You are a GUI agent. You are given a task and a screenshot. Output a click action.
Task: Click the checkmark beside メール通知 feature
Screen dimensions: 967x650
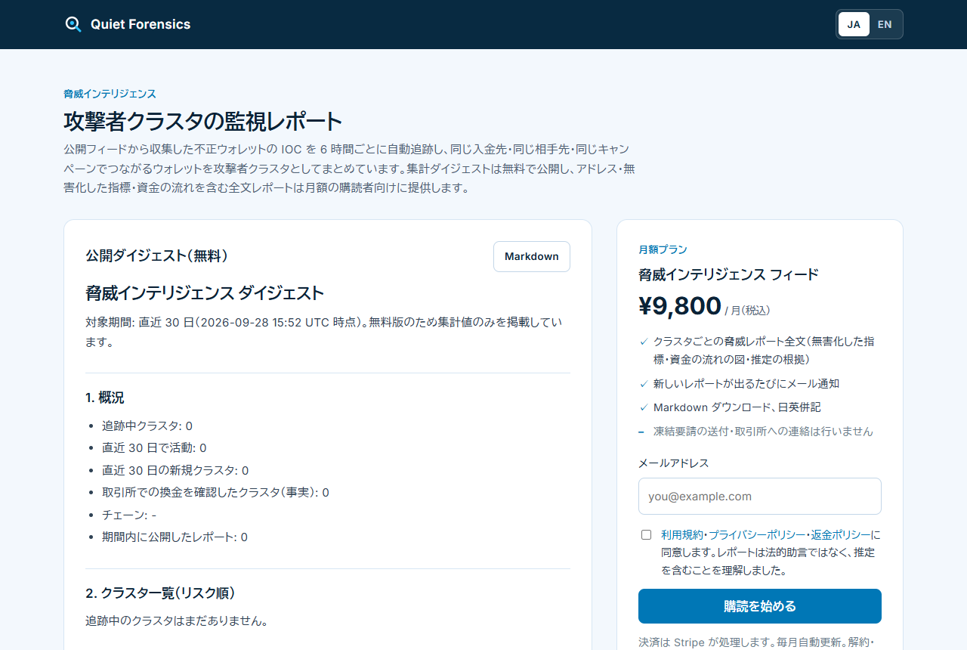[x=644, y=384]
